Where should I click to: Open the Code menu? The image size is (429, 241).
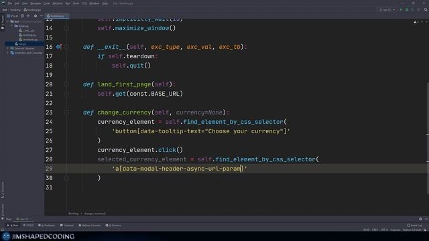point(47,3)
